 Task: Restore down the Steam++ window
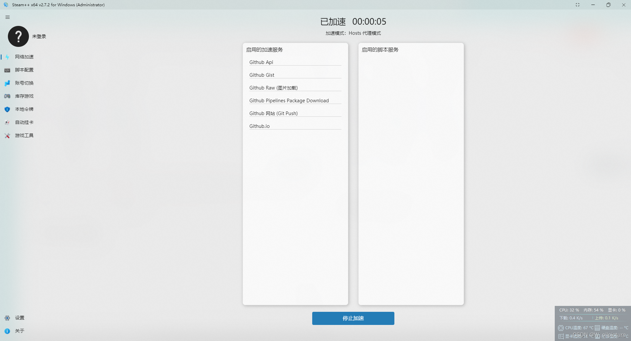point(608,5)
